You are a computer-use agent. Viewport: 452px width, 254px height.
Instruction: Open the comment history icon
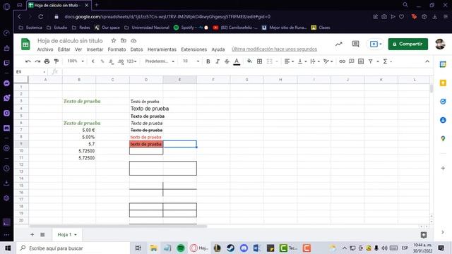coord(355,44)
